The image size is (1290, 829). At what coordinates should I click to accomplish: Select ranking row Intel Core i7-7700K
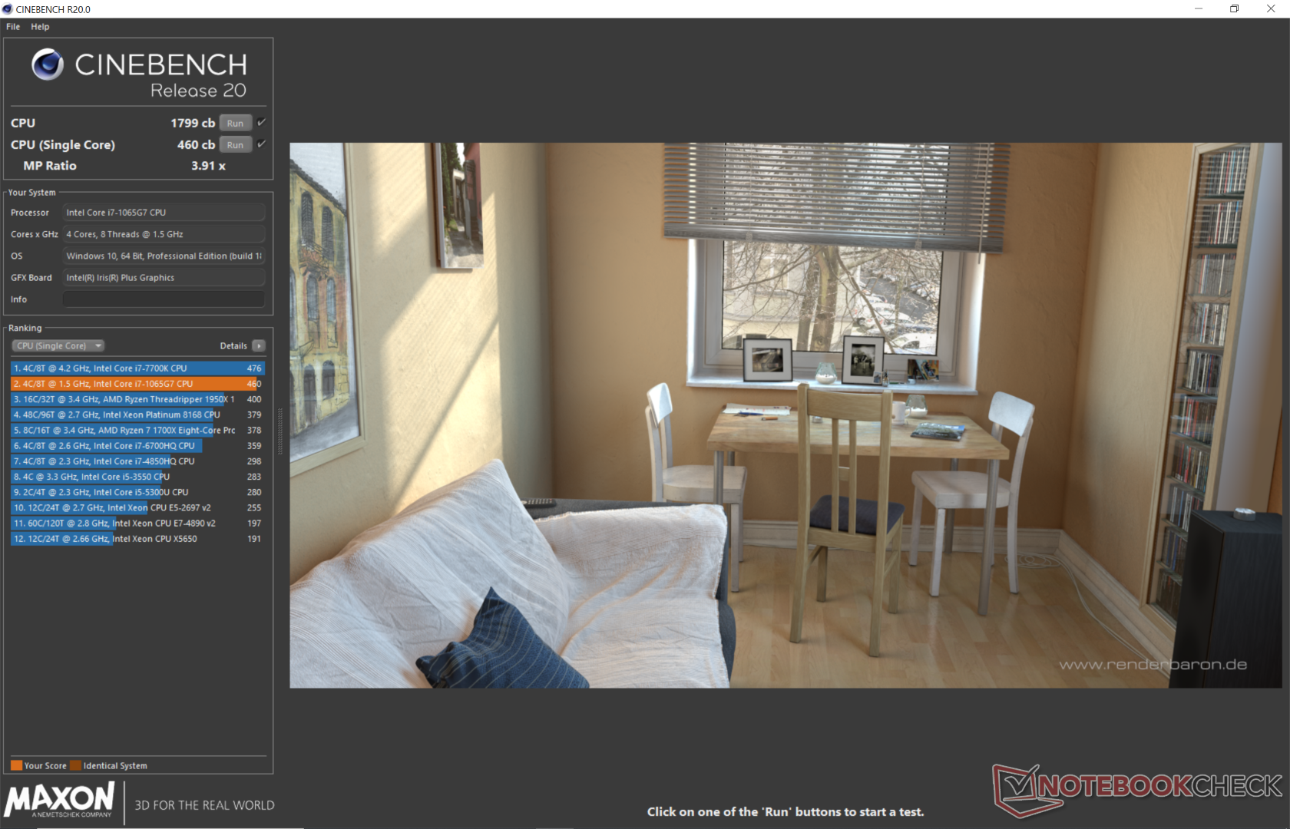click(138, 368)
